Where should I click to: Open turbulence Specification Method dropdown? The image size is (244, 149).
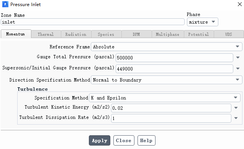click(165, 98)
